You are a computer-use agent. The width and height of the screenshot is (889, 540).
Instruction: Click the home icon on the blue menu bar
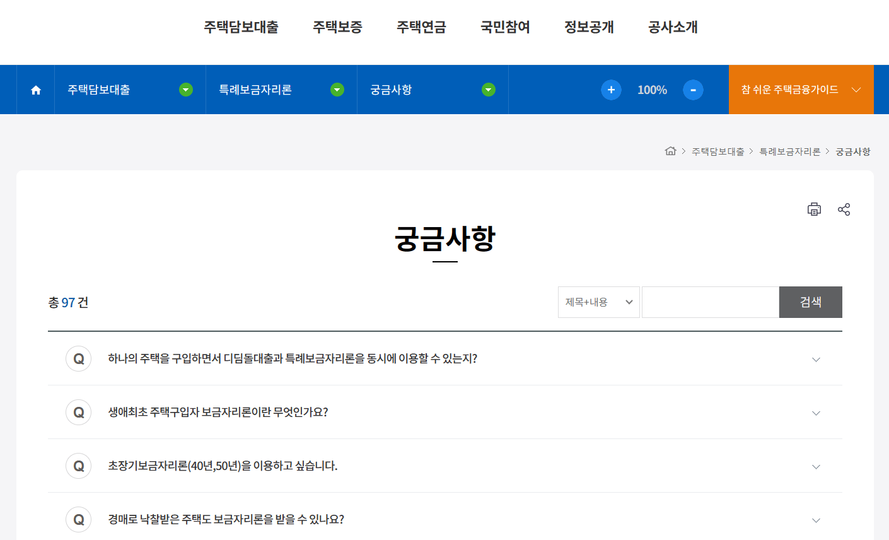35,90
